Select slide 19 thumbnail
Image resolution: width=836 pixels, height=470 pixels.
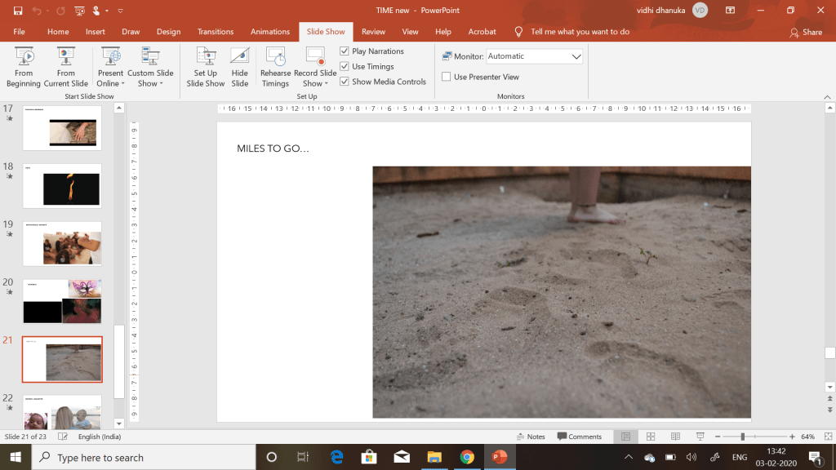[62, 243]
